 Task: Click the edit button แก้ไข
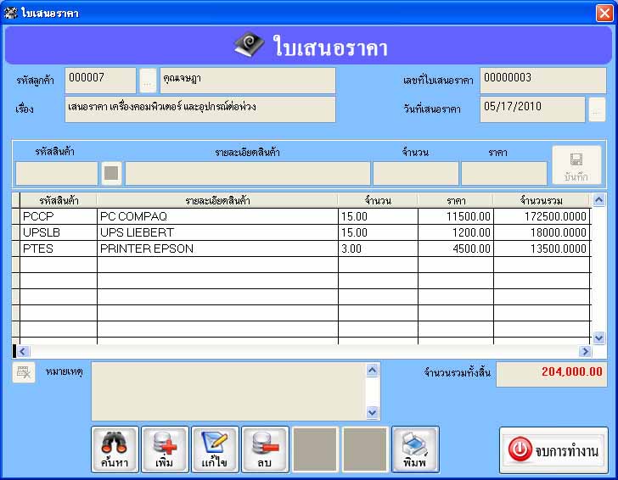[215, 449]
